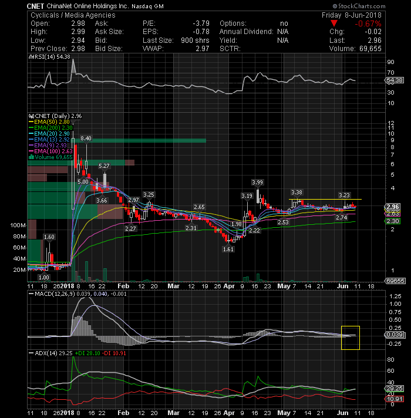Click the -DI 10.91 axis value tag

394,399
